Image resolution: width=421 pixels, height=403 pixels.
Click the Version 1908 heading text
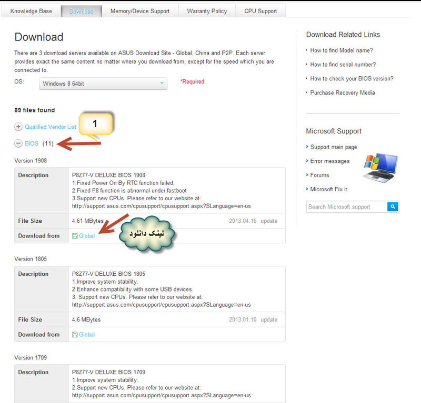31,161
